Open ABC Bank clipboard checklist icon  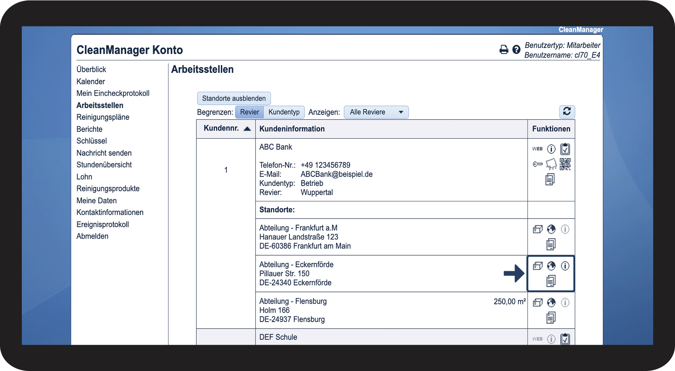coord(565,149)
